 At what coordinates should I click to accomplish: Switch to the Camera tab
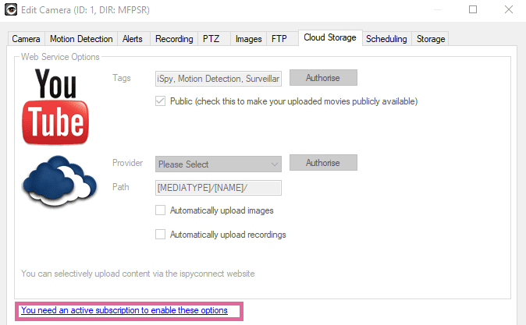point(27,39)
